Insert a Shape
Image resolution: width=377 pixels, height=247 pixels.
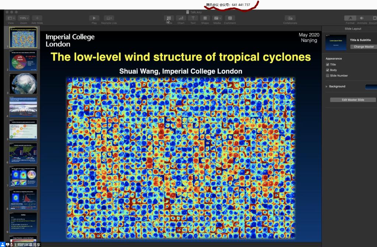coord(205,18)
